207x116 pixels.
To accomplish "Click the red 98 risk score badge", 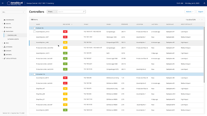I will (65, 31).
